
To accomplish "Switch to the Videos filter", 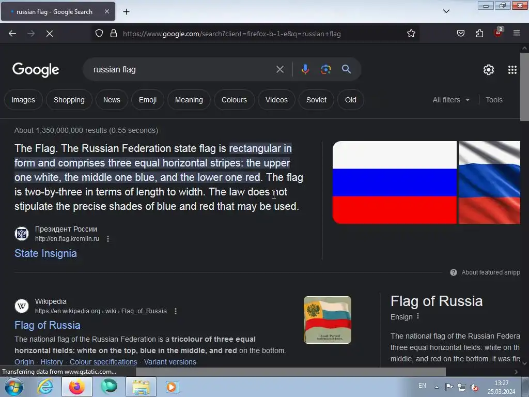I will pyautogui.click(x=276, y=100).
